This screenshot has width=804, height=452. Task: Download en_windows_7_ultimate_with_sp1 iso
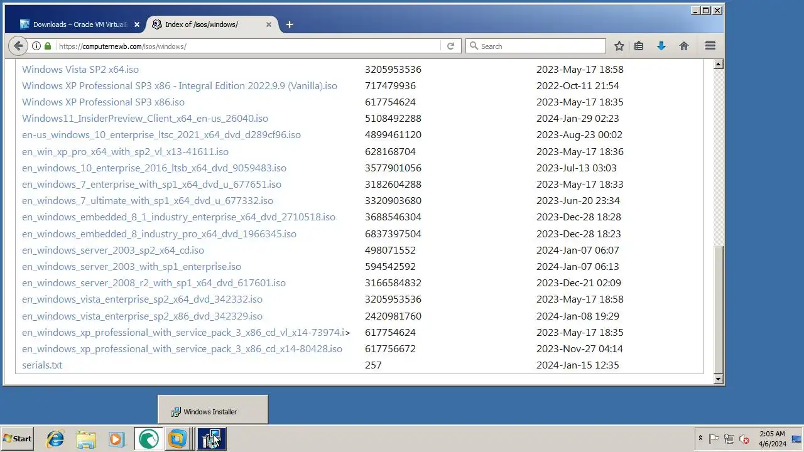(x=148, y=201)
